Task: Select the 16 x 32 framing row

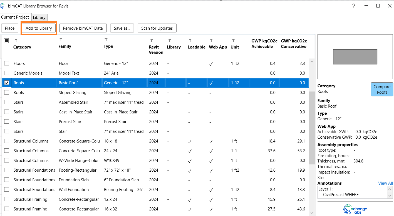Action: point(155,209)
